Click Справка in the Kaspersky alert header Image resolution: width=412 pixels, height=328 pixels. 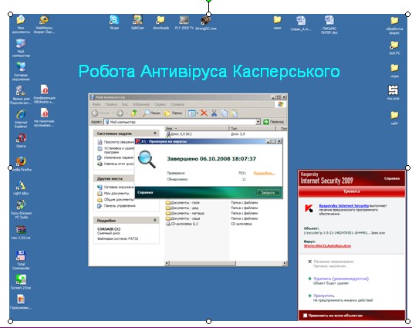click(x=392, y=178)
